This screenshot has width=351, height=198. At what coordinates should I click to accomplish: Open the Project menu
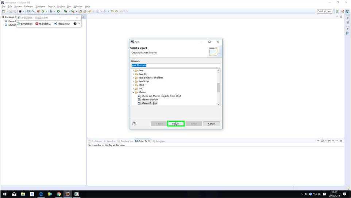[61, 7]
